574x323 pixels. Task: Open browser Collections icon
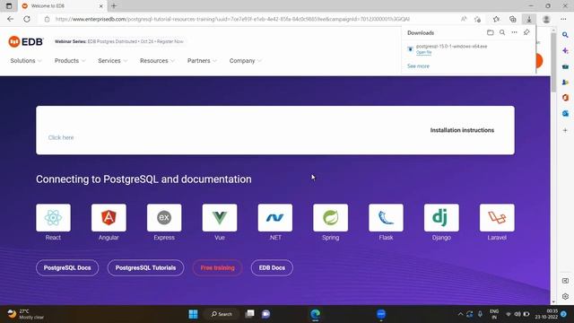(x=512, y=19)
